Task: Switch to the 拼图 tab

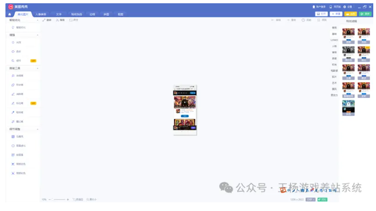Action: (106, 14)
